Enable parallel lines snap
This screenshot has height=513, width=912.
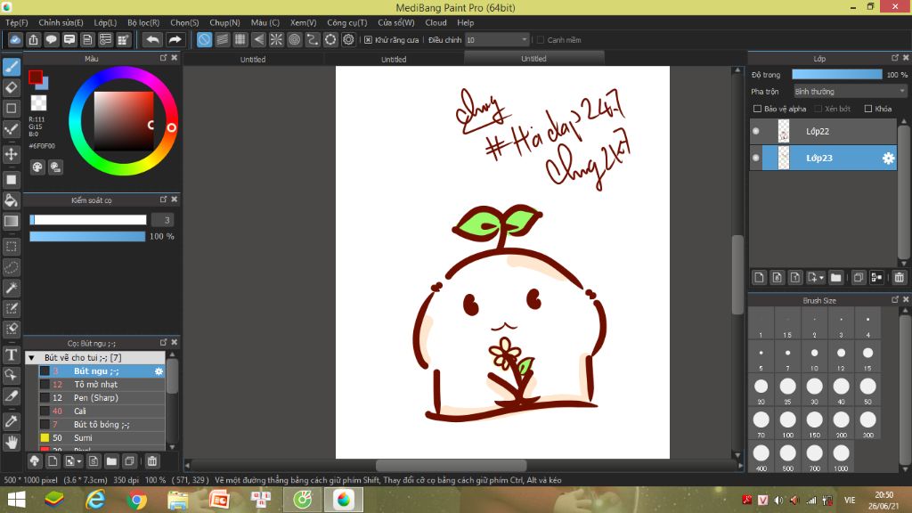click(222, 39)
